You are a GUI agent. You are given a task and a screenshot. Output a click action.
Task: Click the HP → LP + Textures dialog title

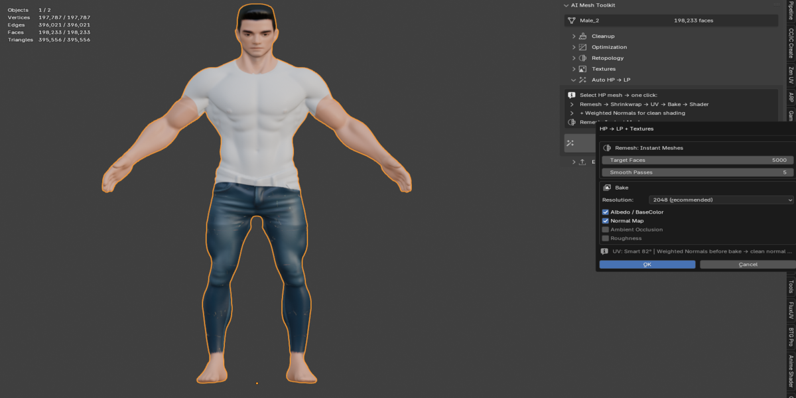(x=626, y=129)
